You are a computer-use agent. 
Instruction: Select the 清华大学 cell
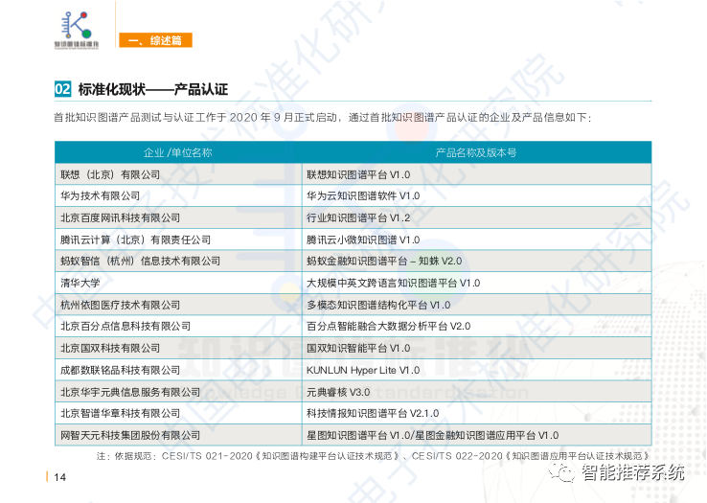pyautogui.click(x=178, y=283)
